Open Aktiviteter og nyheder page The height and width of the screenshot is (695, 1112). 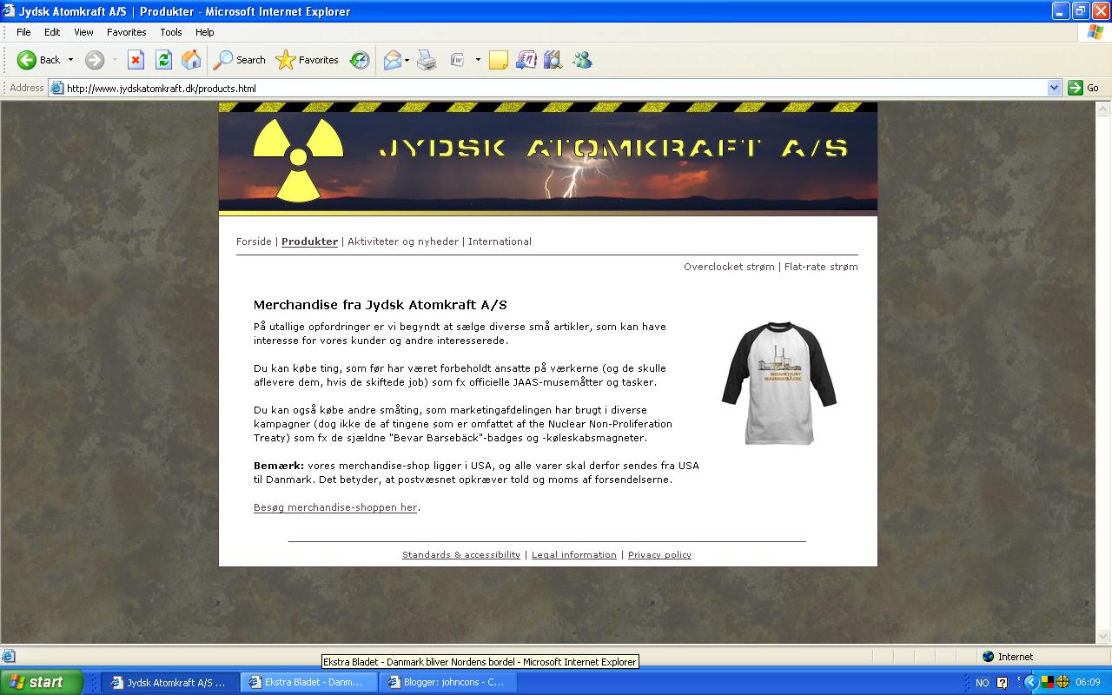403,242
